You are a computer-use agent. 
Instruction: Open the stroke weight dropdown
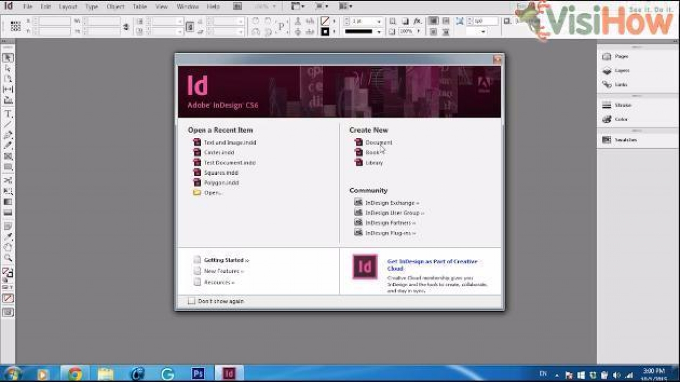click(379, 21)
